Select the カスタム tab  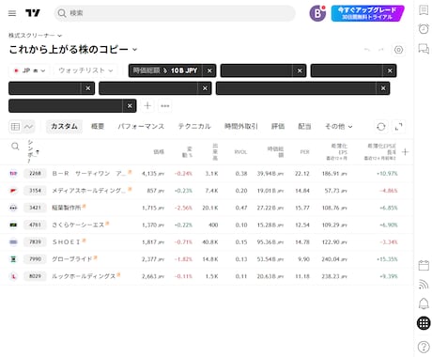tap(64, 126)
